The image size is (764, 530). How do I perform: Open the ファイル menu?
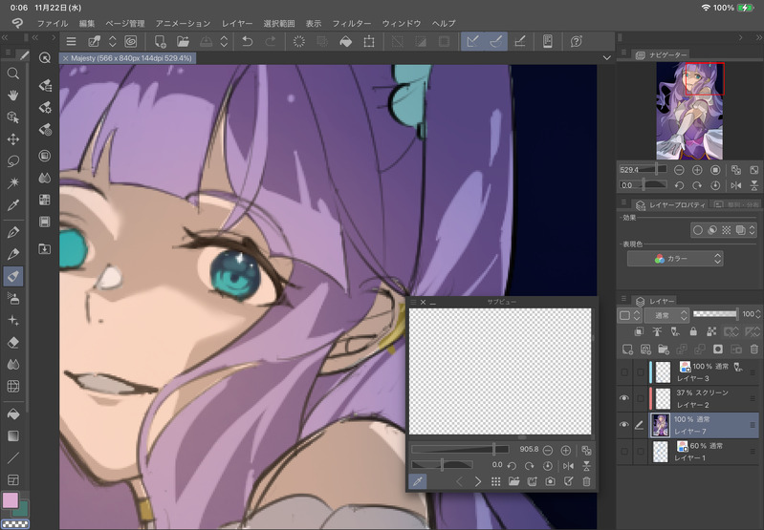53,23
